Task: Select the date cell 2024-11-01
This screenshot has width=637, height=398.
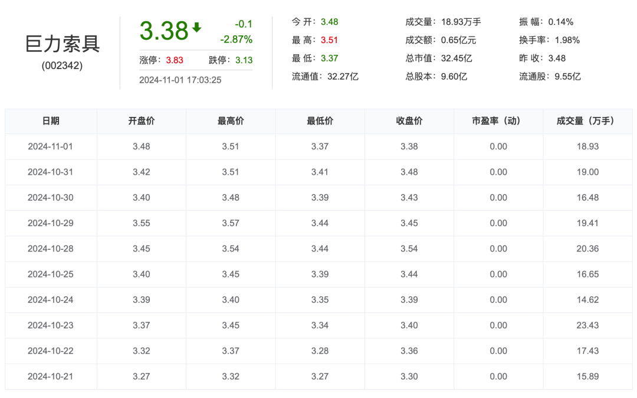Action: pyautogui.click(x=50, y=146)
